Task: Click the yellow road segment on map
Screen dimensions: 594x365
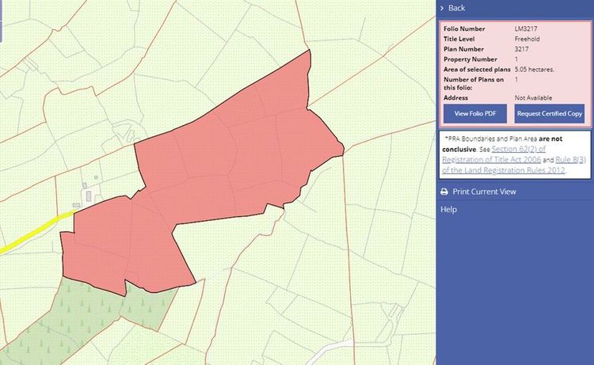Action: [x=36, y=232]
